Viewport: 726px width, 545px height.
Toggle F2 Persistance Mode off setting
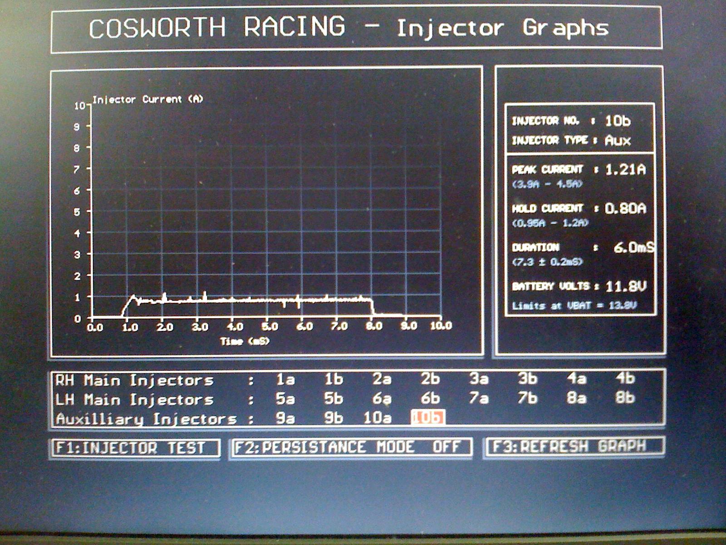point(351,447)
